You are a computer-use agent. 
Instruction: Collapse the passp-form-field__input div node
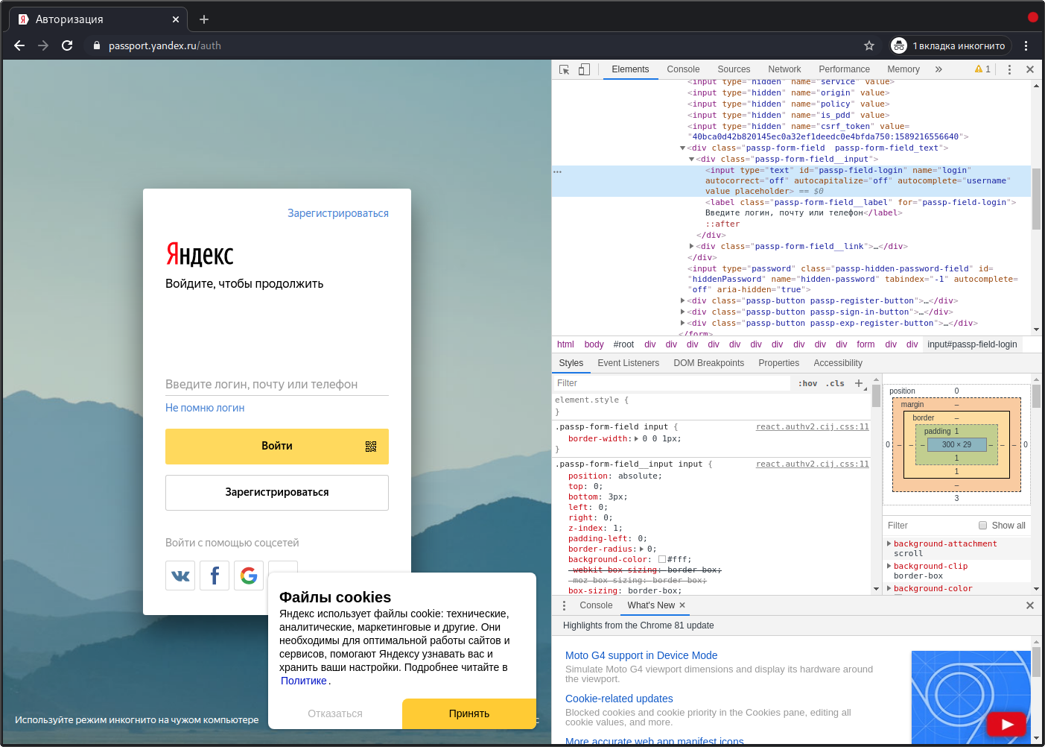click(x=691, y=160)
